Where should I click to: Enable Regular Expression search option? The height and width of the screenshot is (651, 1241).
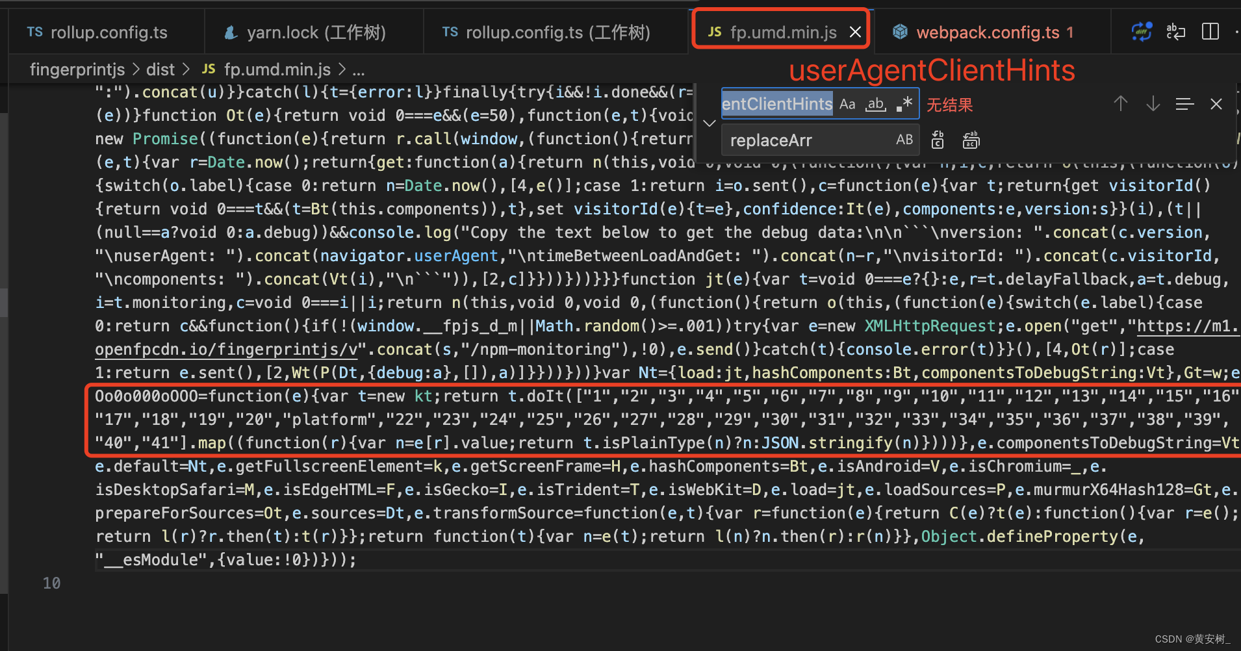point(903,103)
